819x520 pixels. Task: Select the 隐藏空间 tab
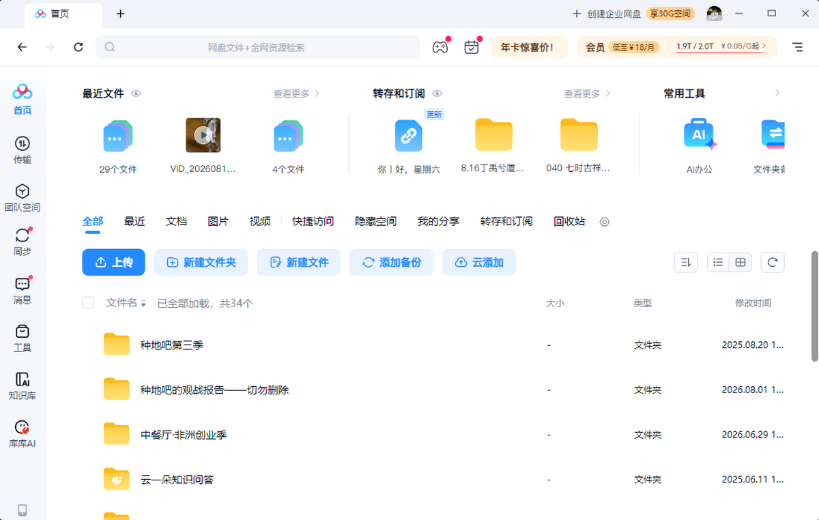(x=375, y=222)
